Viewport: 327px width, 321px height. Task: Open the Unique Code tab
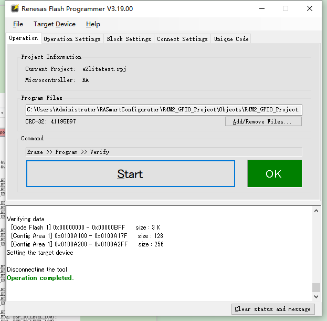coord(231,39)
